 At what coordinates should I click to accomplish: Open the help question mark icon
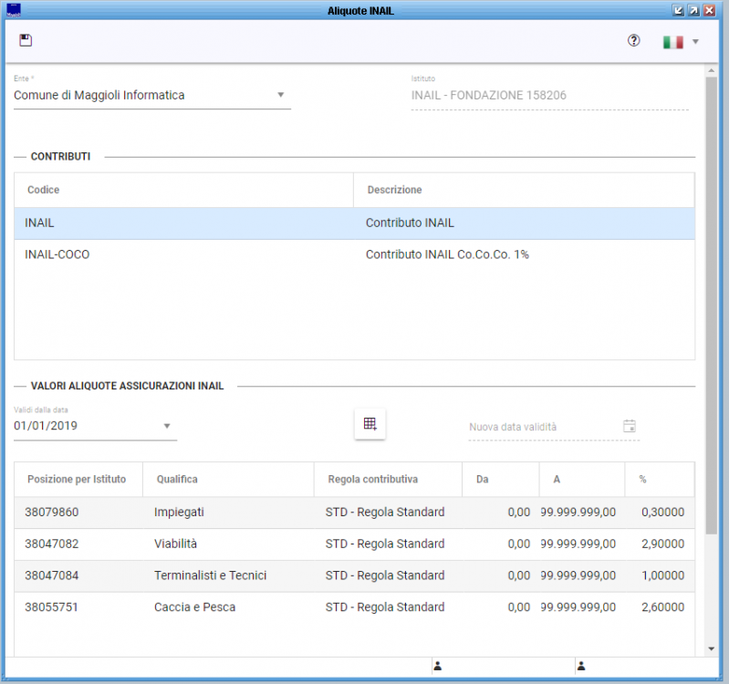(634, 41)
